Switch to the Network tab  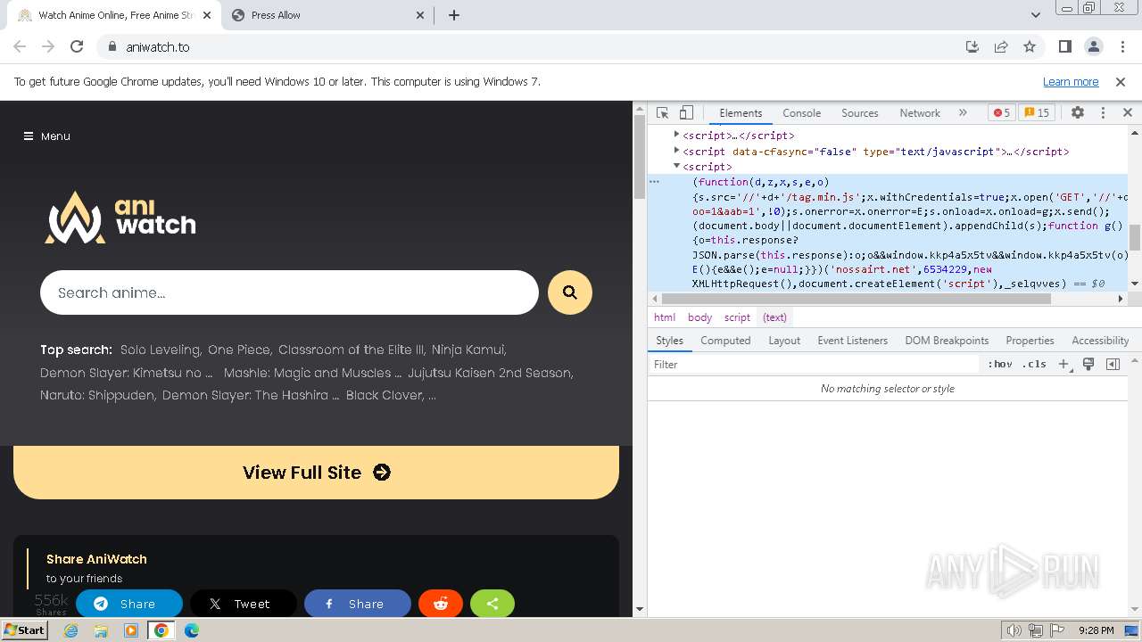920,113
